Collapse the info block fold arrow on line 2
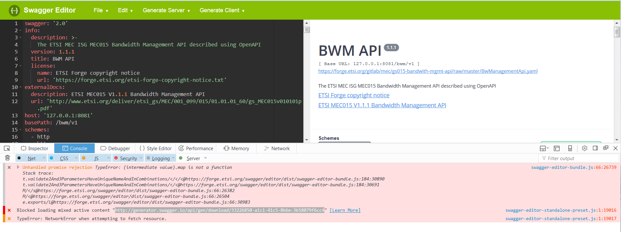This screenshot has height=232, width=621. (20, 31)
